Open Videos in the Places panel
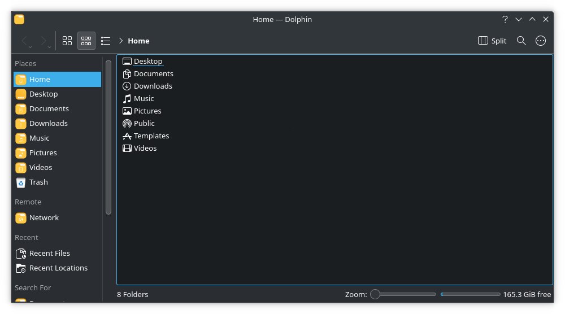This screenshot has height=314, width=565. 57,167
